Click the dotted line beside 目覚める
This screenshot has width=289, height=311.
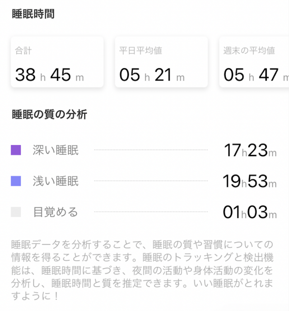coord(150,211)
